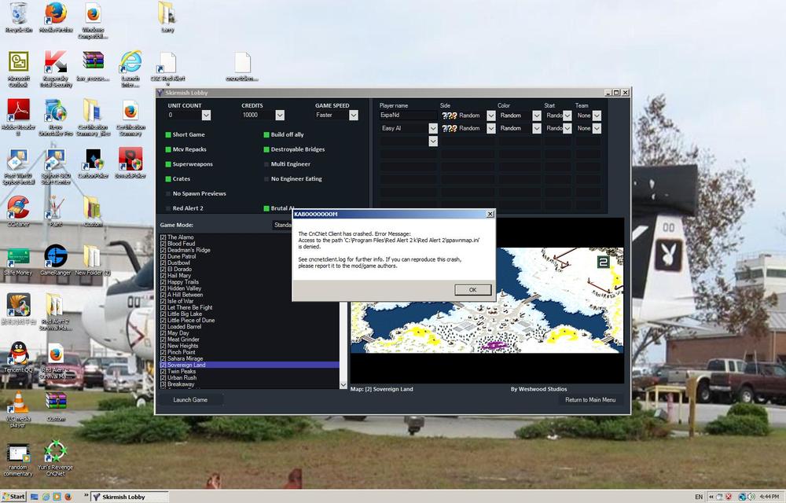Show hidden tray icons with the chevron

pyautogui.click(x=711, y=497)
